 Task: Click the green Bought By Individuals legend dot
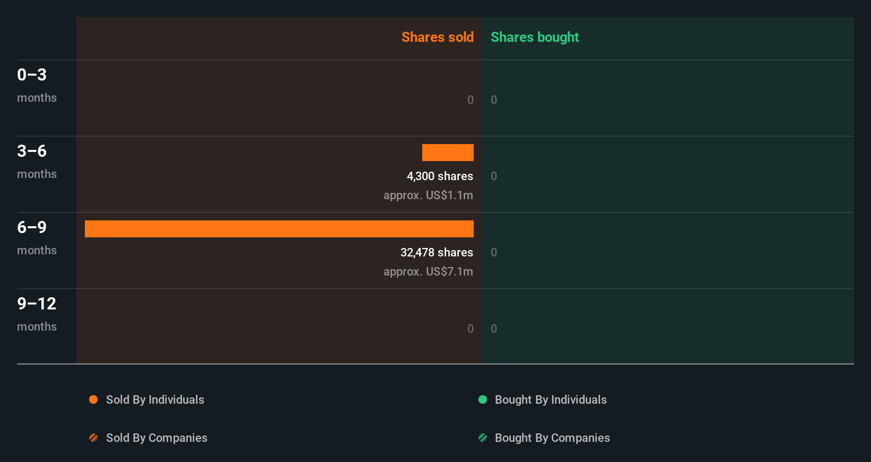coord(483,399)
